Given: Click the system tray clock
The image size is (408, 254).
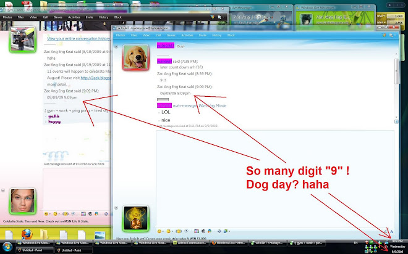Looking at the screenshot, I should click(397, 247).
